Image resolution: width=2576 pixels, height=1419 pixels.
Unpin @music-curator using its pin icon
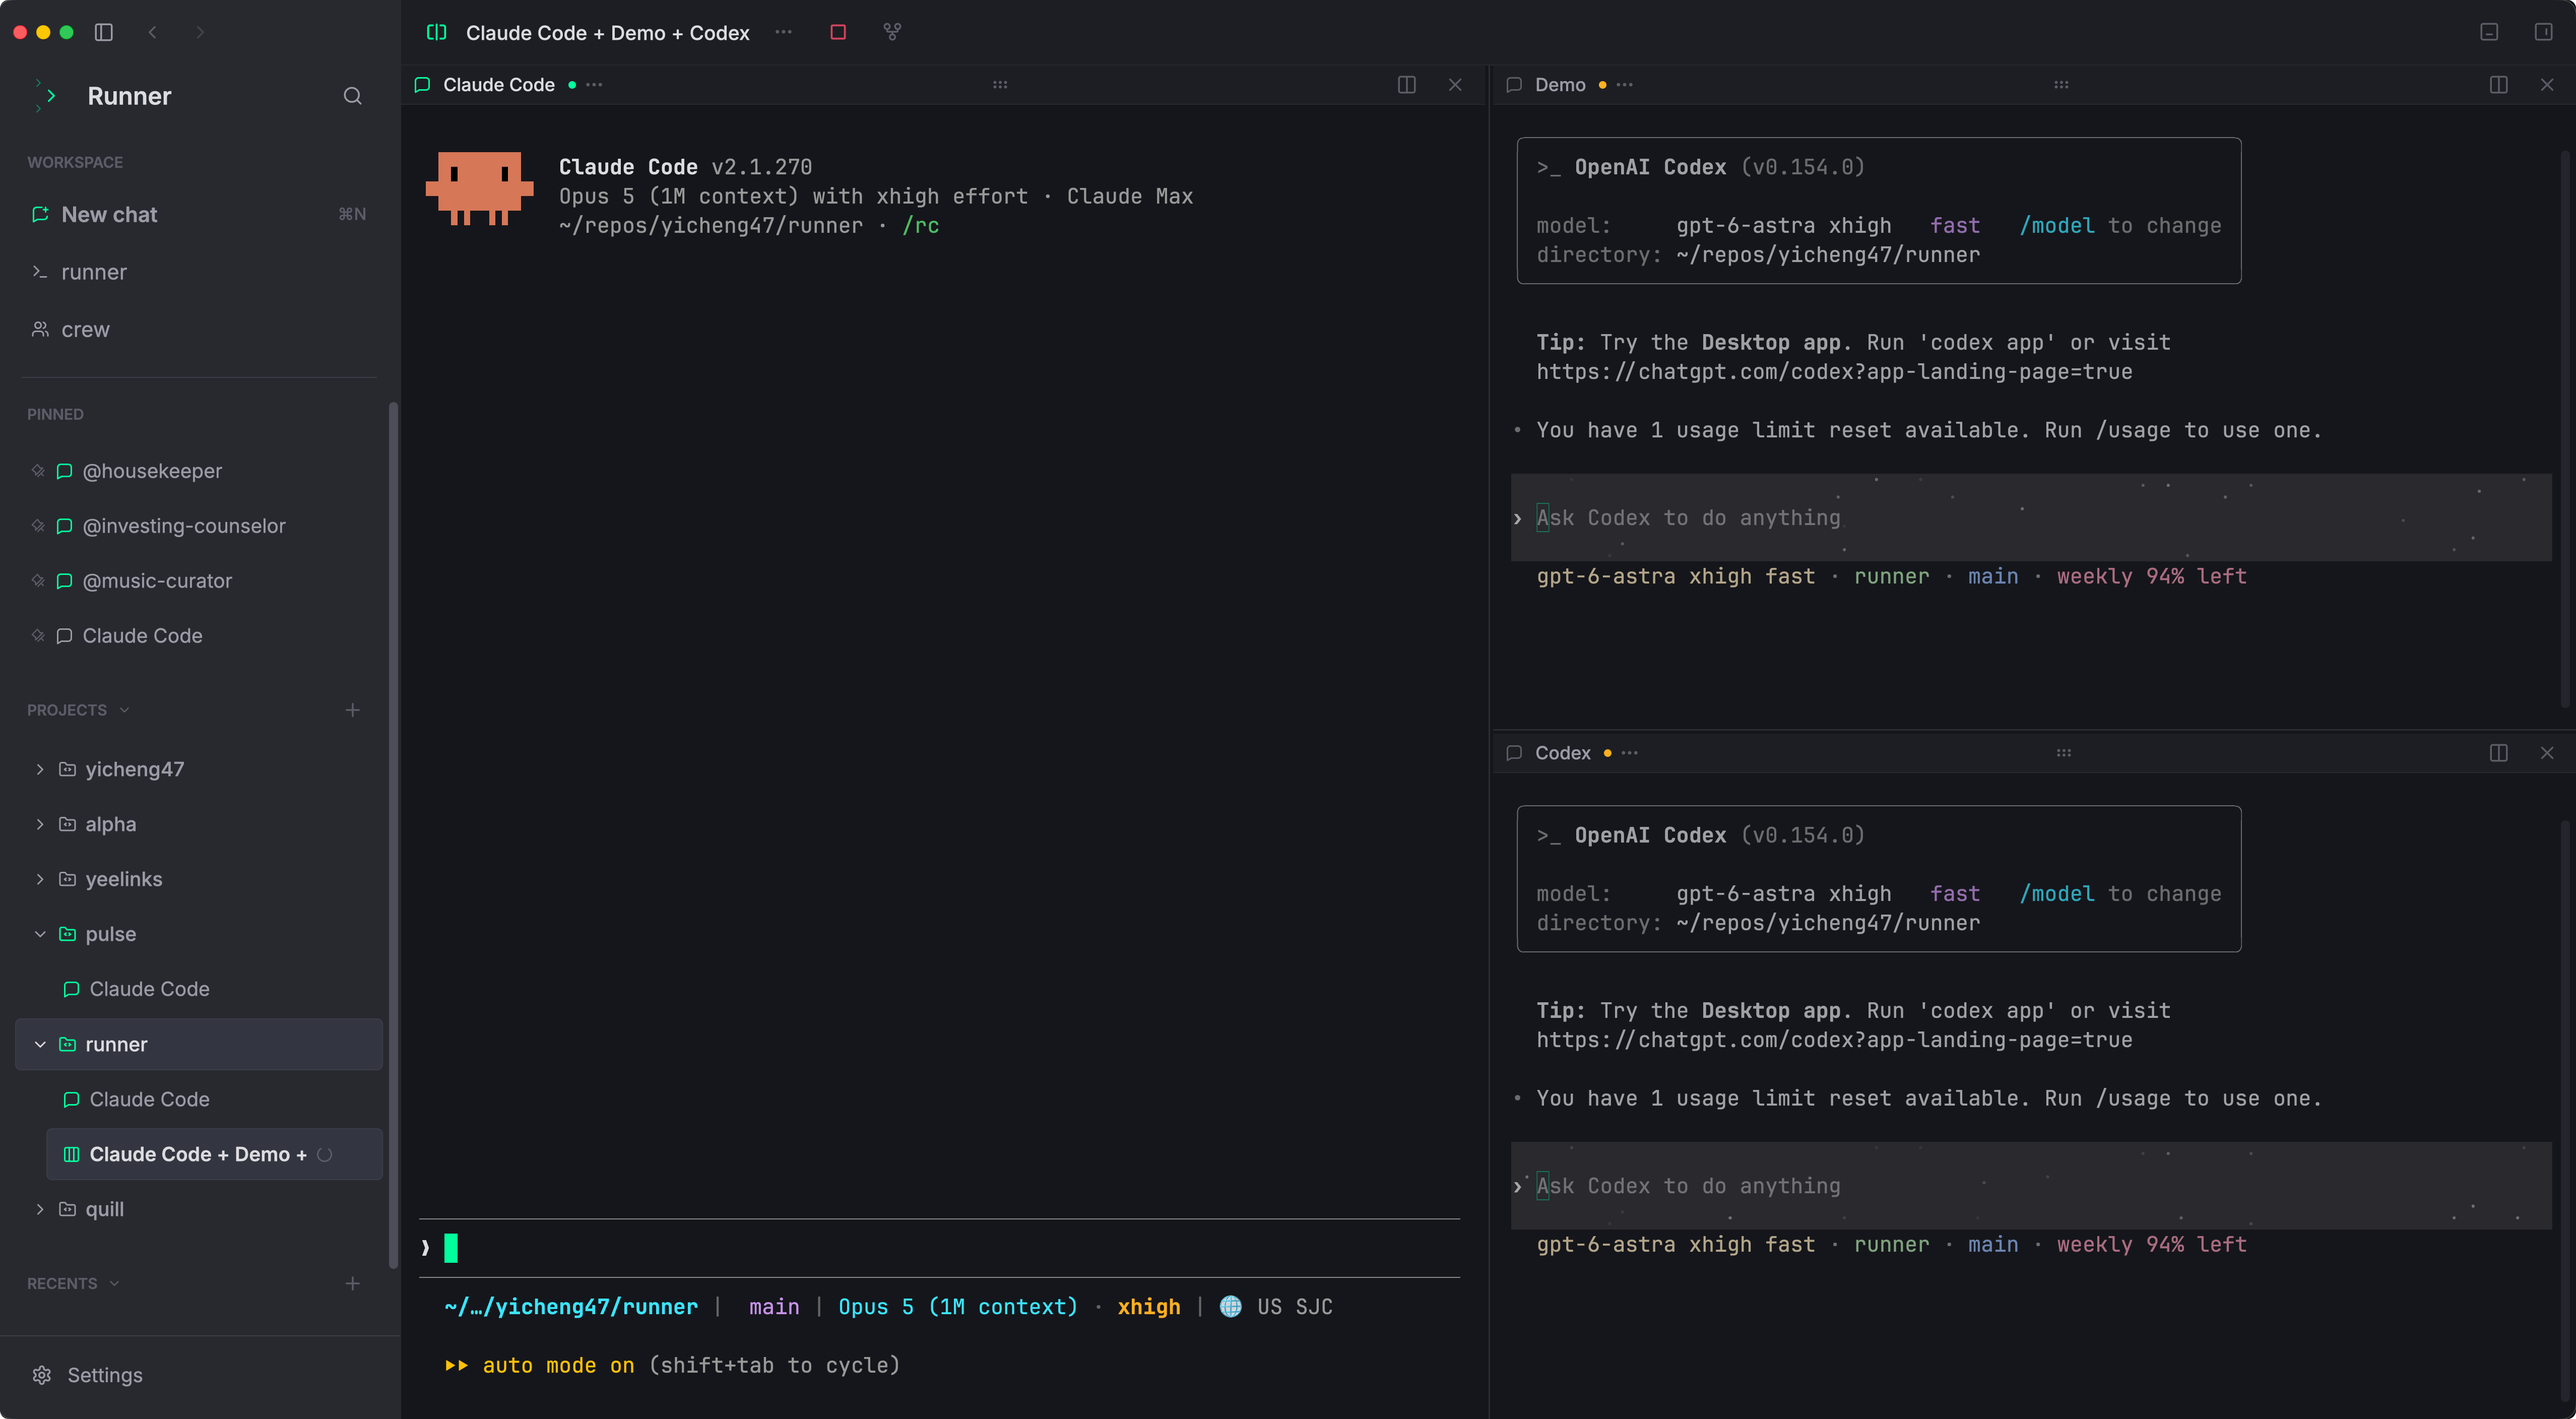tap(38, 581)
